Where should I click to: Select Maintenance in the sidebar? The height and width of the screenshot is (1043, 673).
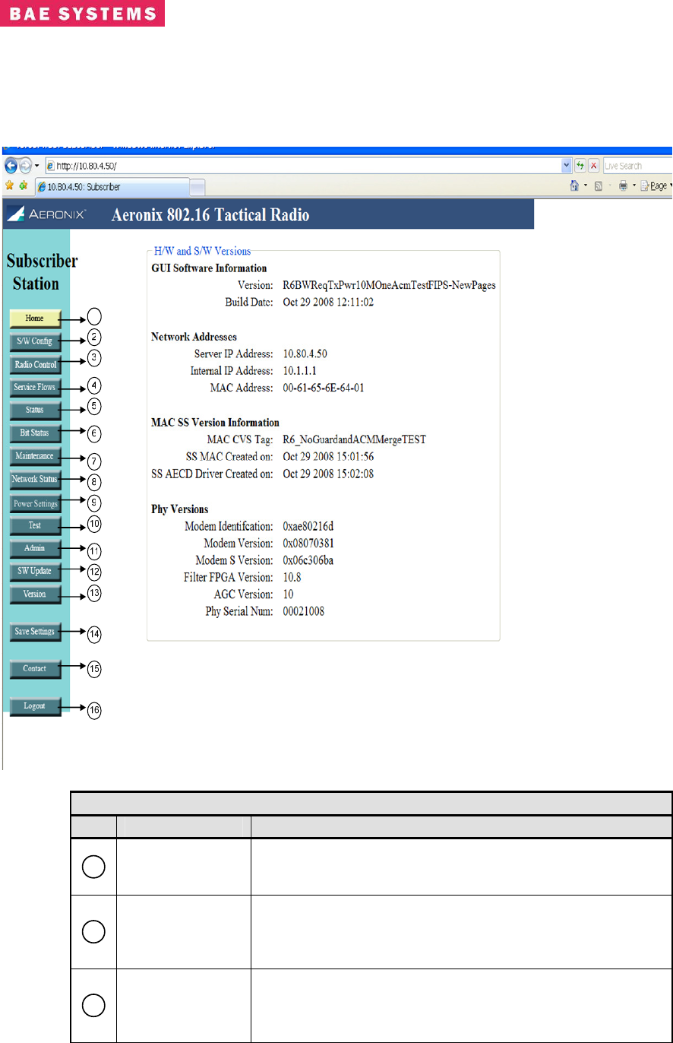coord(35,457)
